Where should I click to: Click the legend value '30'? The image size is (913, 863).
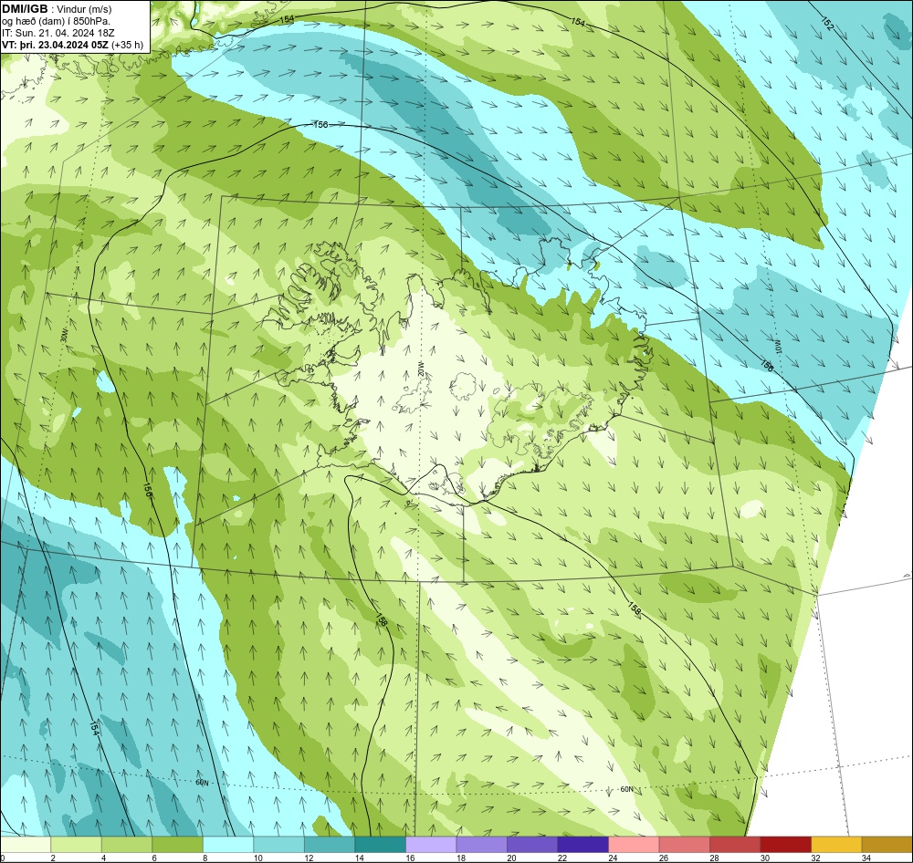pos(765,858)
